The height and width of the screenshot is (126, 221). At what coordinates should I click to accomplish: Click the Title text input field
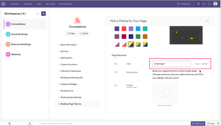[x=171, y=64]
